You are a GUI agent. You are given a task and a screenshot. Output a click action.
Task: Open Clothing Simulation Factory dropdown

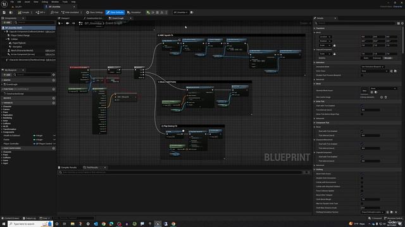tap(373, 212)
